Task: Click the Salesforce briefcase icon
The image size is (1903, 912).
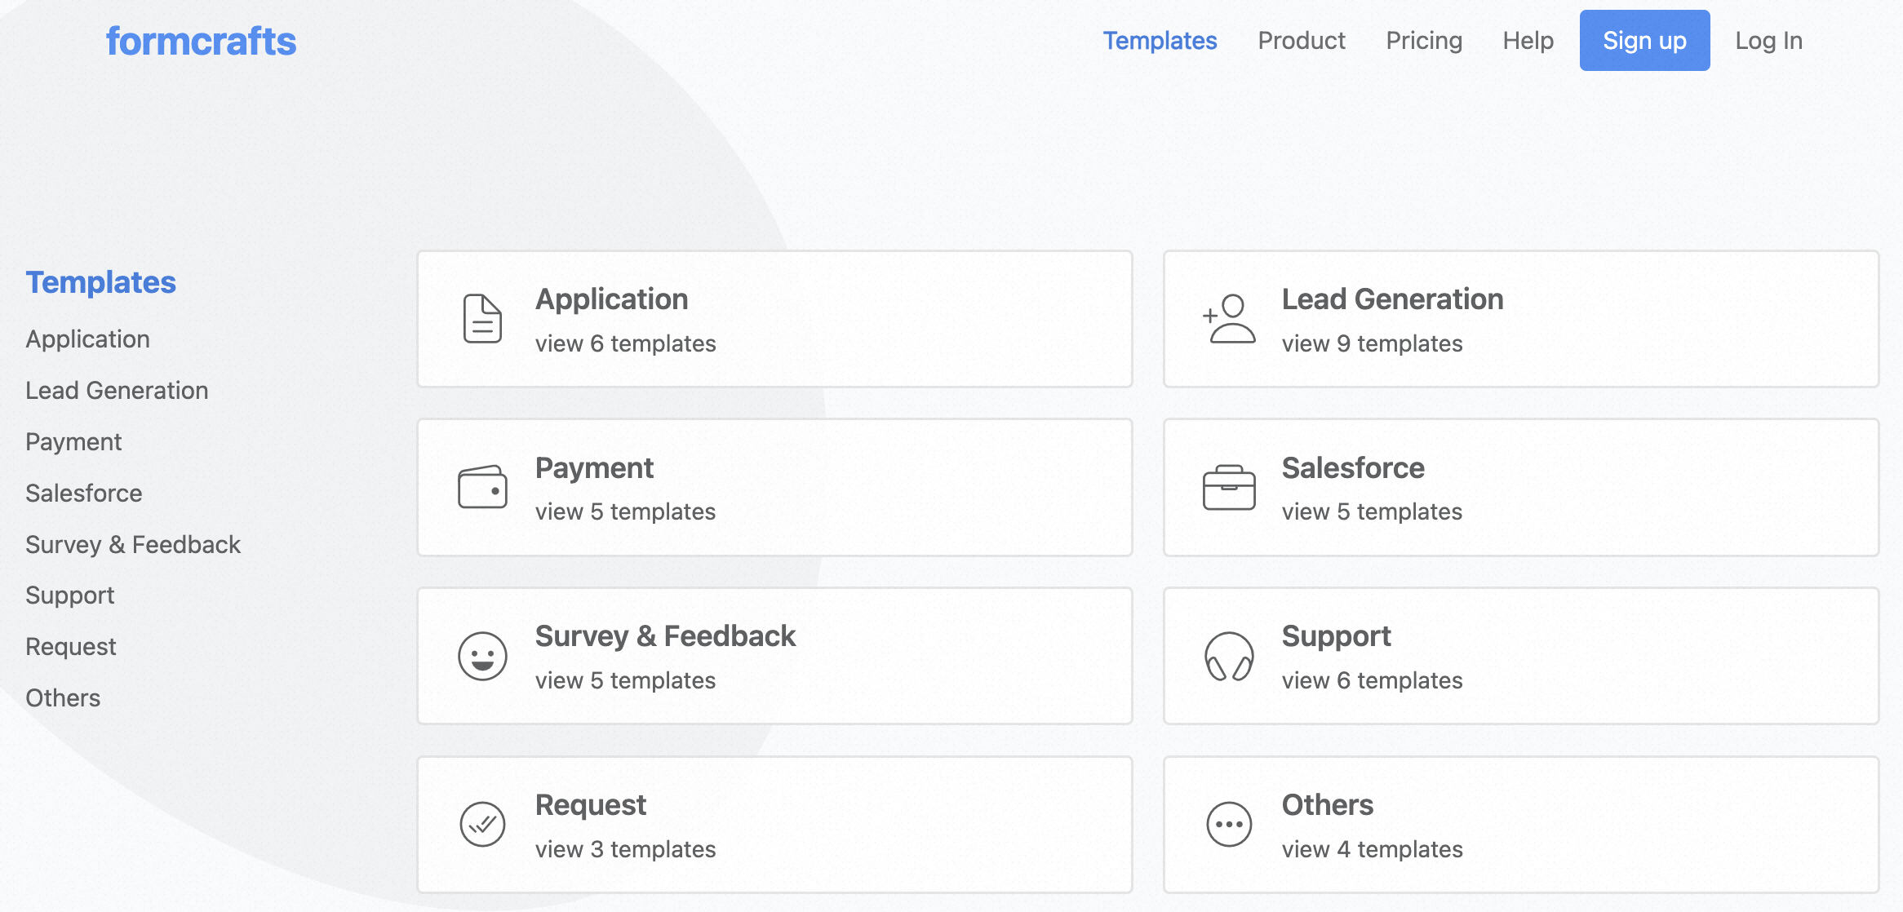Action: (x=1229, y=488)
